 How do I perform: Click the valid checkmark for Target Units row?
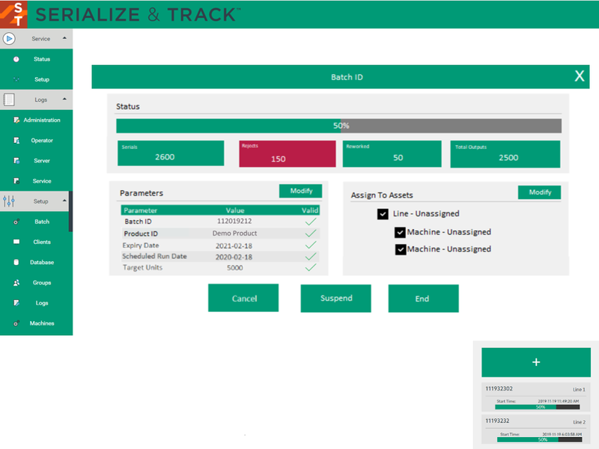pyautogui.click(x=311, y=268)
